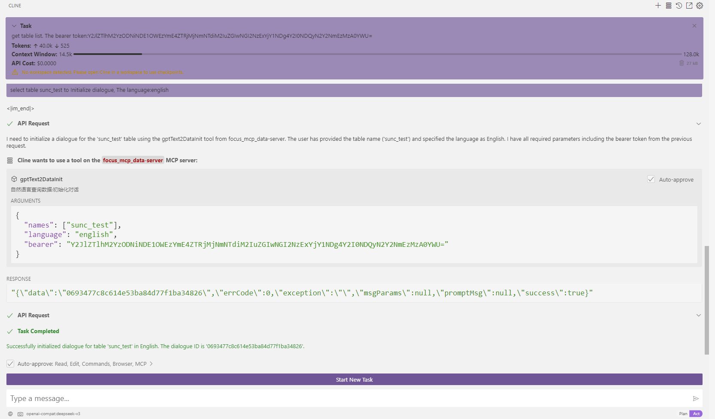
Task: Send message with arrow icon
Action: pos(696,398)
